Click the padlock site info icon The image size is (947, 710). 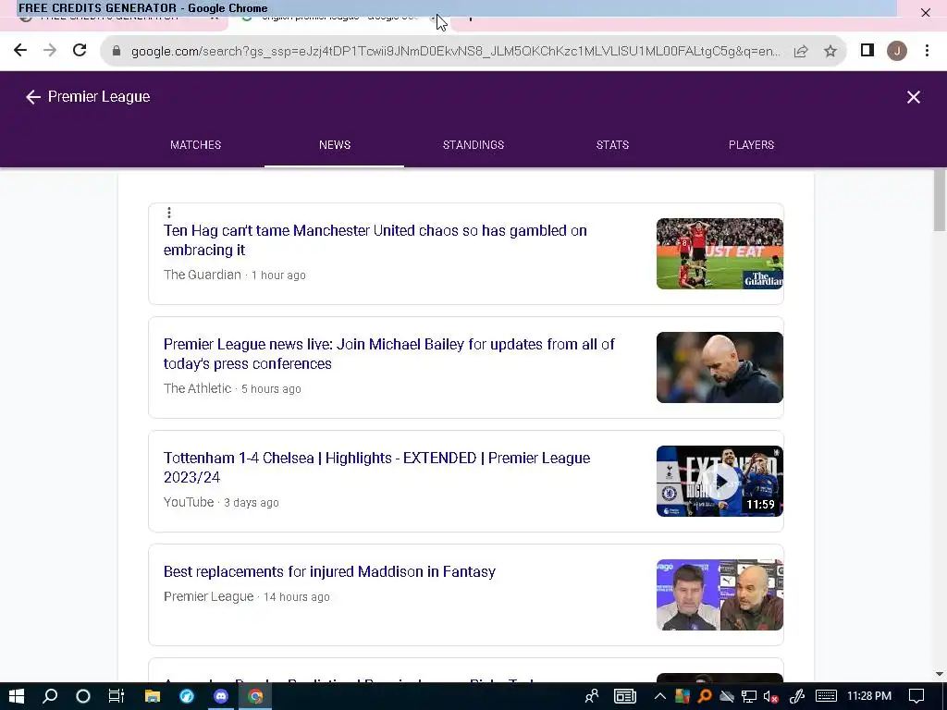pos(116,52)
